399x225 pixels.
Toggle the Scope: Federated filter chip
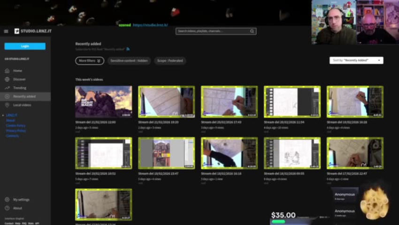[169, 61]
